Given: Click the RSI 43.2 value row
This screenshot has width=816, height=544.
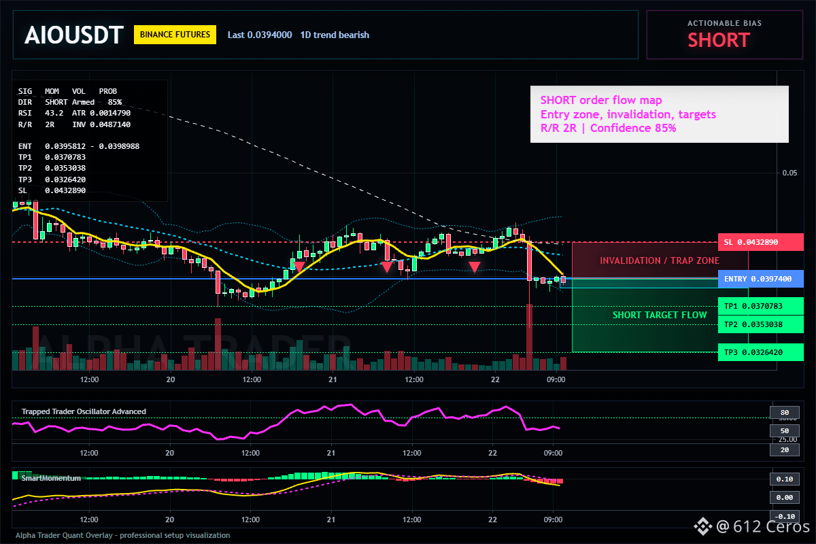Looking at the screenshot, I should pos(74,112).
